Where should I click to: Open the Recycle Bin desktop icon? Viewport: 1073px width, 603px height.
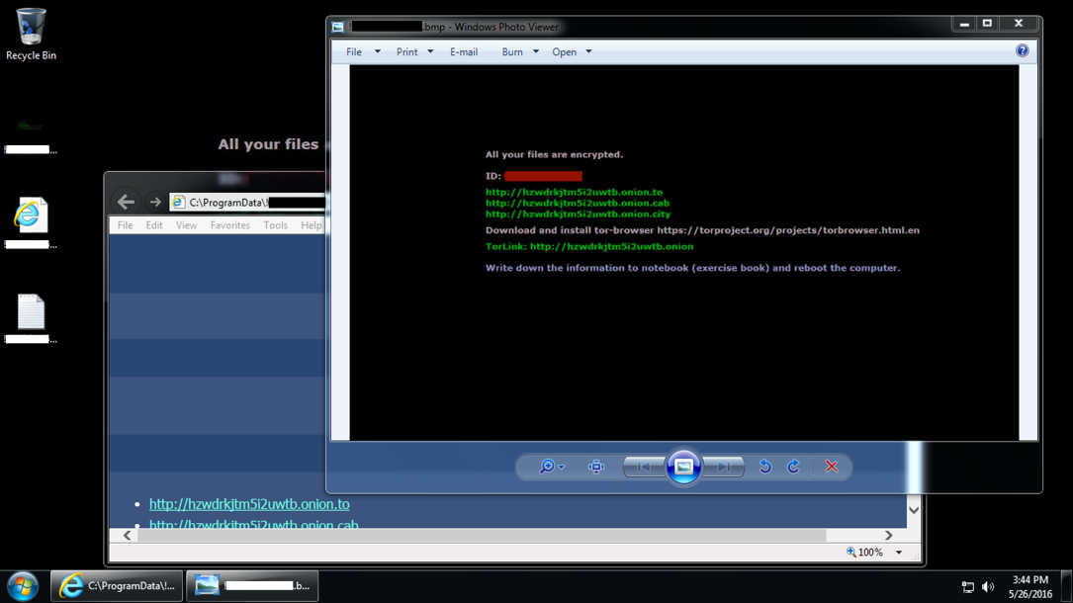tap(31, 35)
